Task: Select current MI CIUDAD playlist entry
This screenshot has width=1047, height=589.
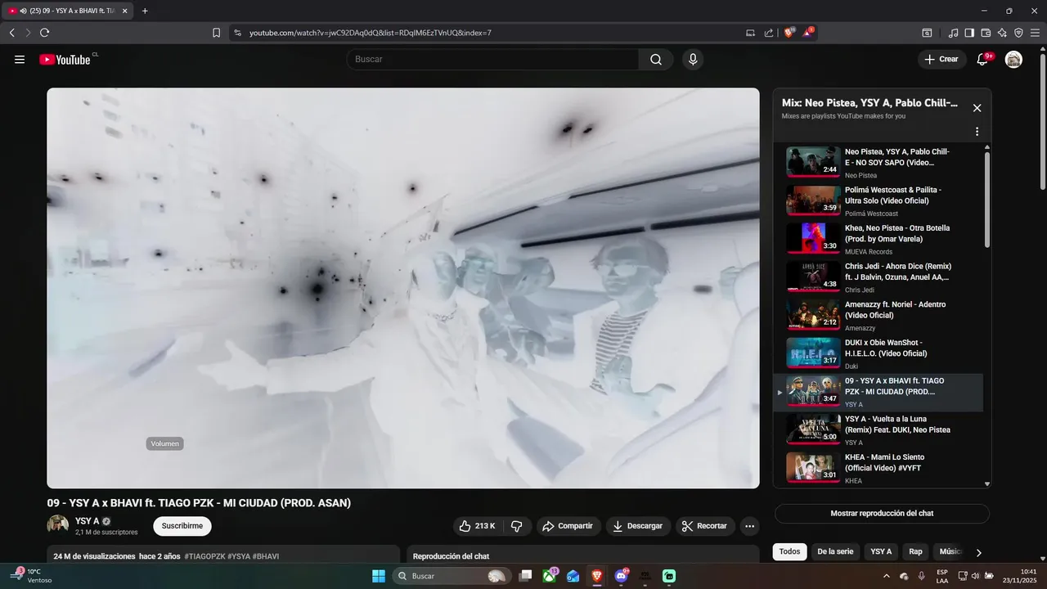Action: pos(878,393)
